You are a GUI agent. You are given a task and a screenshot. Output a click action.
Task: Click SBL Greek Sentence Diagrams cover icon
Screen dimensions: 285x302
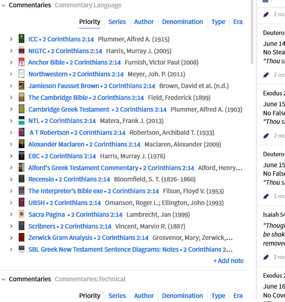22,249
